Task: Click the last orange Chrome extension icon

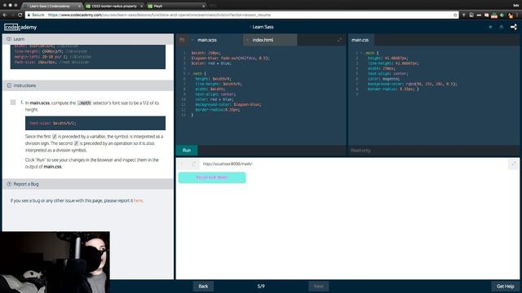Action: pyautogui.click(x=511, y=15)
